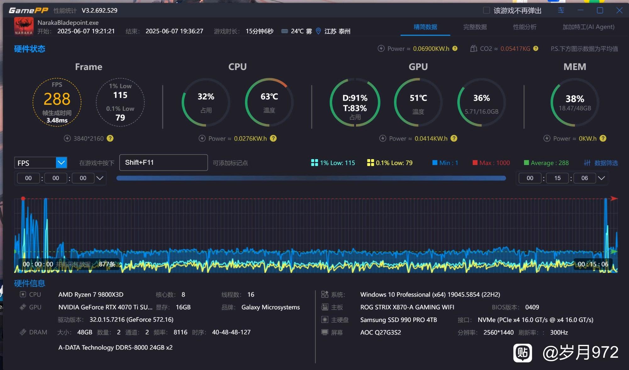Viewport: 629px width, 370px height.
Task: Click the MEM 38% memory gauge
Action: pos(575,102)
